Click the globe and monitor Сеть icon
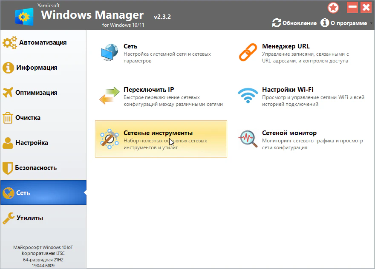Viewport: 375px width, 269px height. (x=109, y=53)
